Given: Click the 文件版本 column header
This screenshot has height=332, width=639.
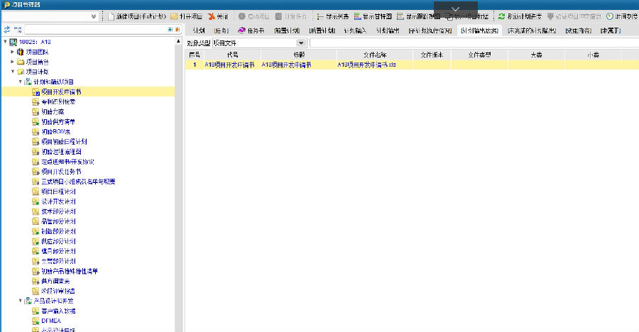Looking at the screenshot, I should click(x=432, y=55).
